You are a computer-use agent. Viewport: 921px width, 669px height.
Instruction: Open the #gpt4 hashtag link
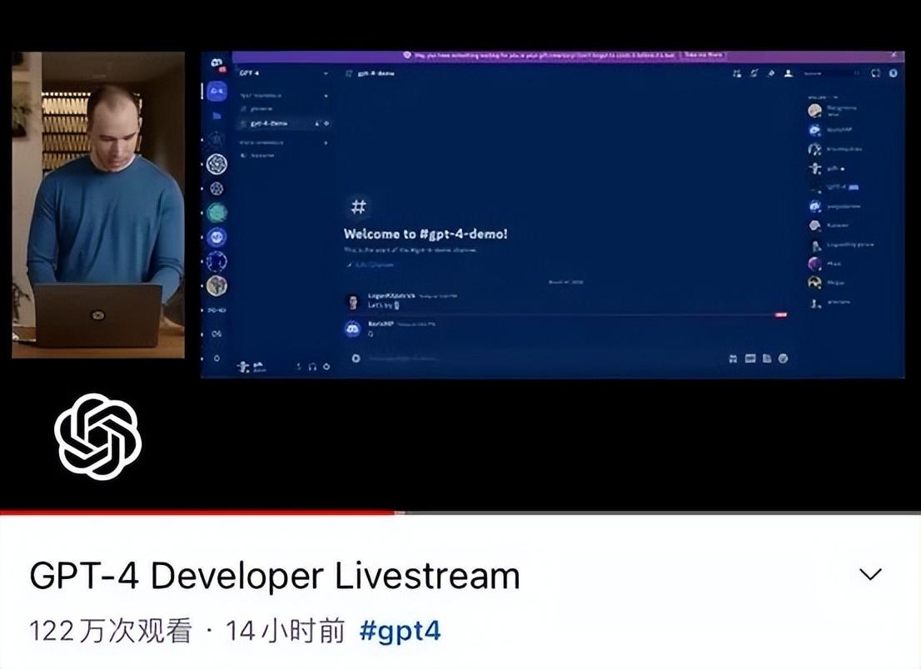tap(400, 631)
